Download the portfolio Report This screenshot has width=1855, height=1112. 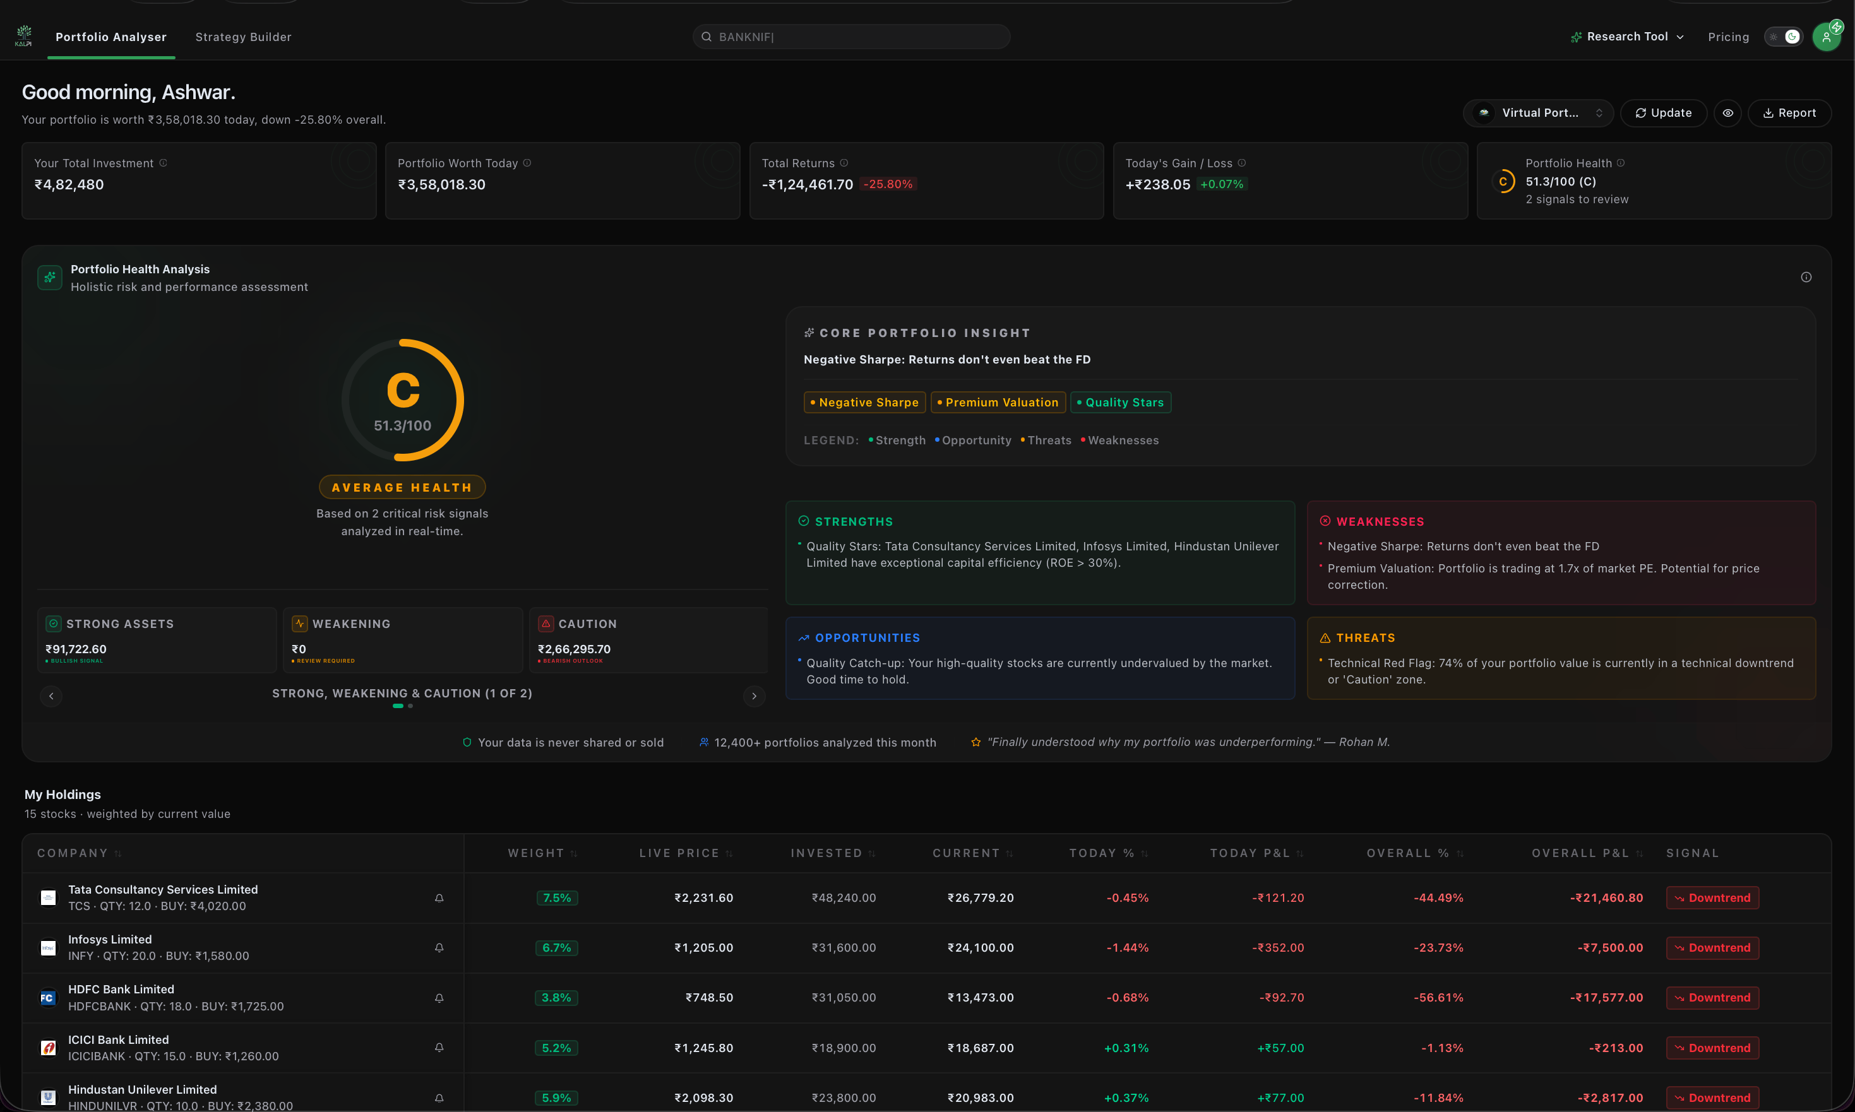click(x=1789, y=113)
